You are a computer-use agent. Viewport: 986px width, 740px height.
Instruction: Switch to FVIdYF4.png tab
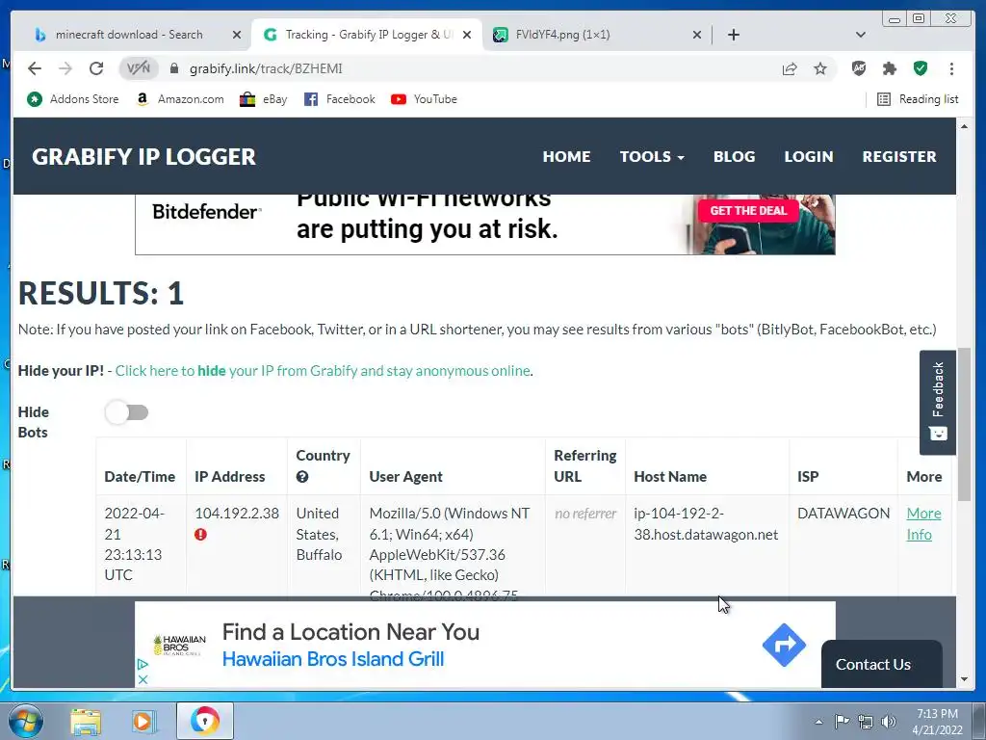[562, 35]
